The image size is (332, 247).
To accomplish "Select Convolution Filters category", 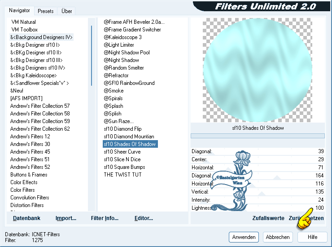I will (x=30, y=198).
